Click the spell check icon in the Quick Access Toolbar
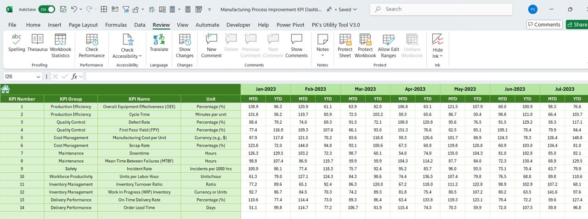The image size is (588, 219). tap(151, 9)
